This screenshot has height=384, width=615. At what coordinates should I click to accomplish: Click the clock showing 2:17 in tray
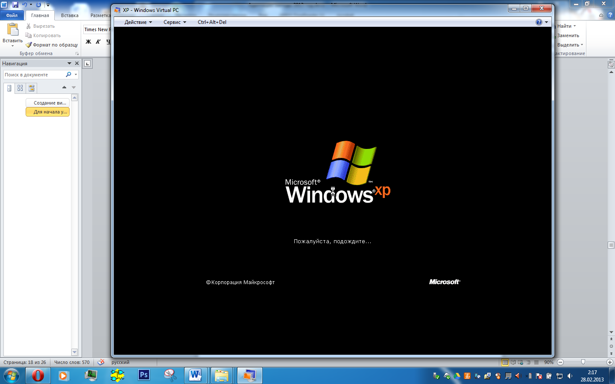592,372
